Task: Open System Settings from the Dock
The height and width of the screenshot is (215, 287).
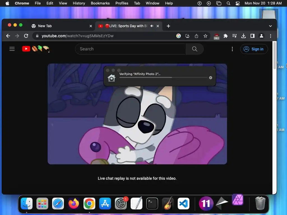Action: [121, 204]
